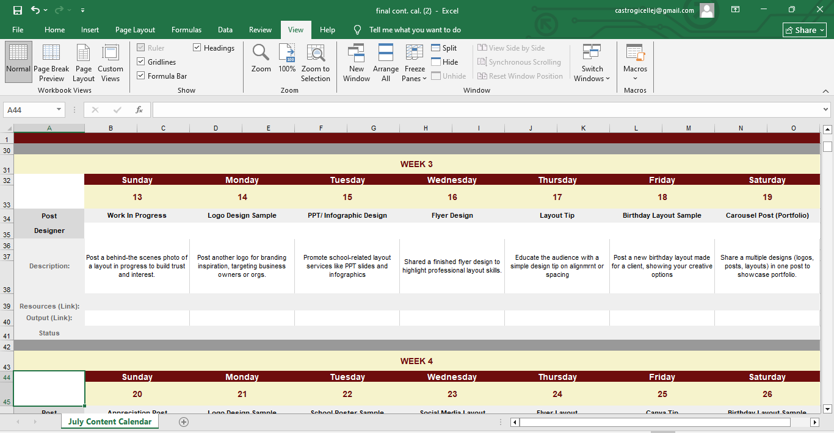Click the WEEK 4 heading cell
Screen dimensions: 834x433
click(416, 361)
